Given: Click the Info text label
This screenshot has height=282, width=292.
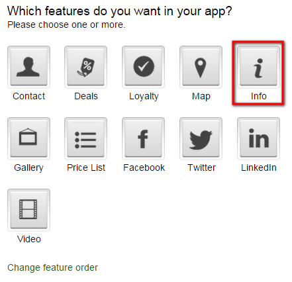Looking at the screenshot, I should [259, 96].
